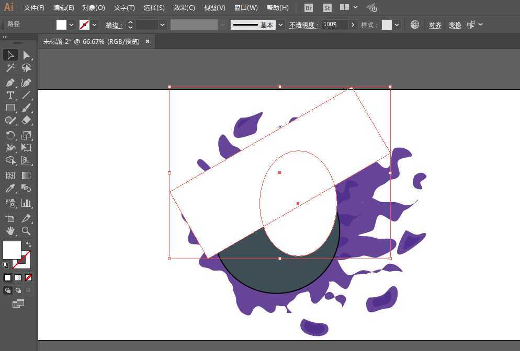Screen dimensions: 520x351
Task: Swap fill and stroke colors arrow
Action: tap(28, 244)
